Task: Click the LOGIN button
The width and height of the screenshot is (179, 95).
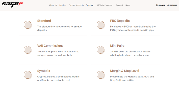Action: click(x=160, y=5)
